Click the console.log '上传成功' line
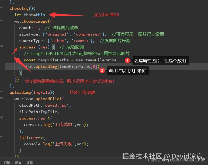Viewport: 208px width, 165px height. coord(56,125)
